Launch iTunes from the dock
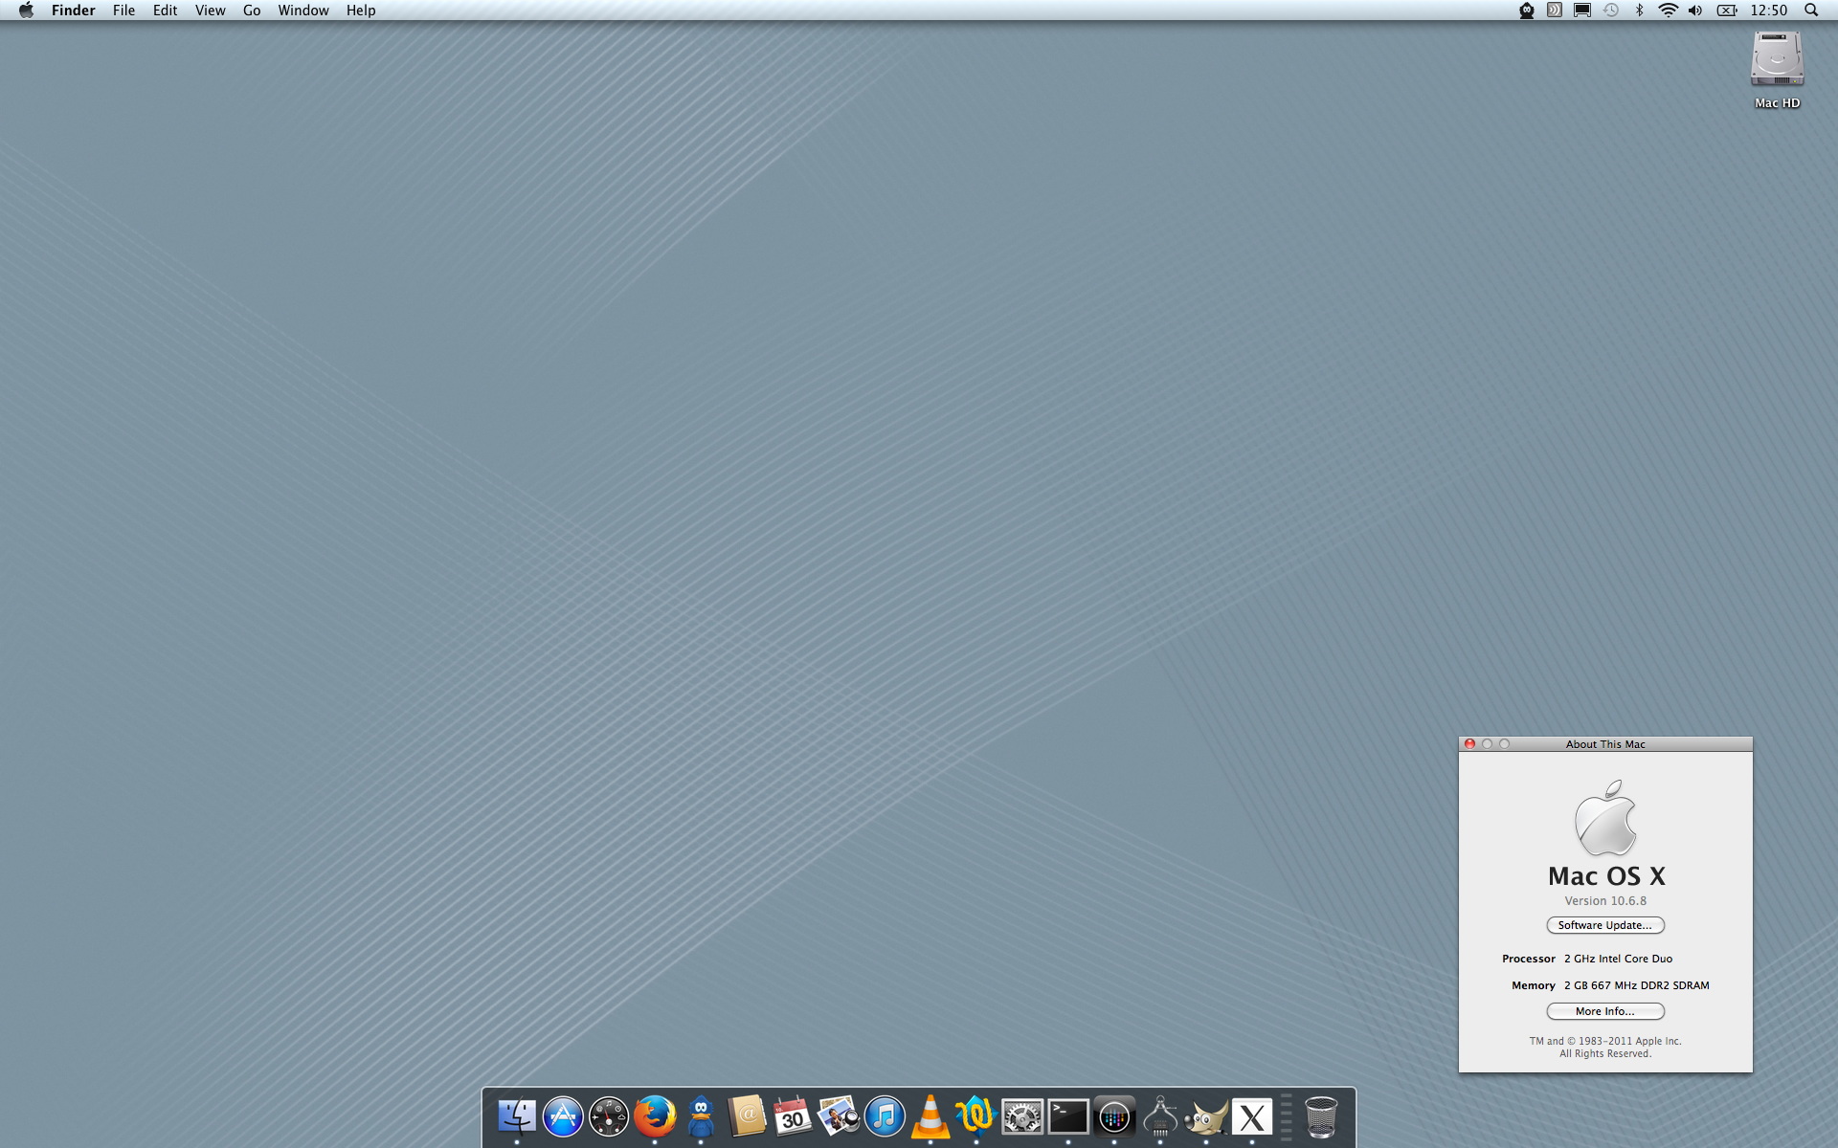The width and height of the screenshot is (1838, 1148). click(x=885, y=1116)
